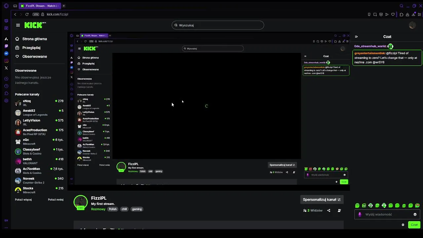Open recommended channel Ac7ionMan
Image resolution: width=423 pixels, height=238 pixels.
pos(39,171)
